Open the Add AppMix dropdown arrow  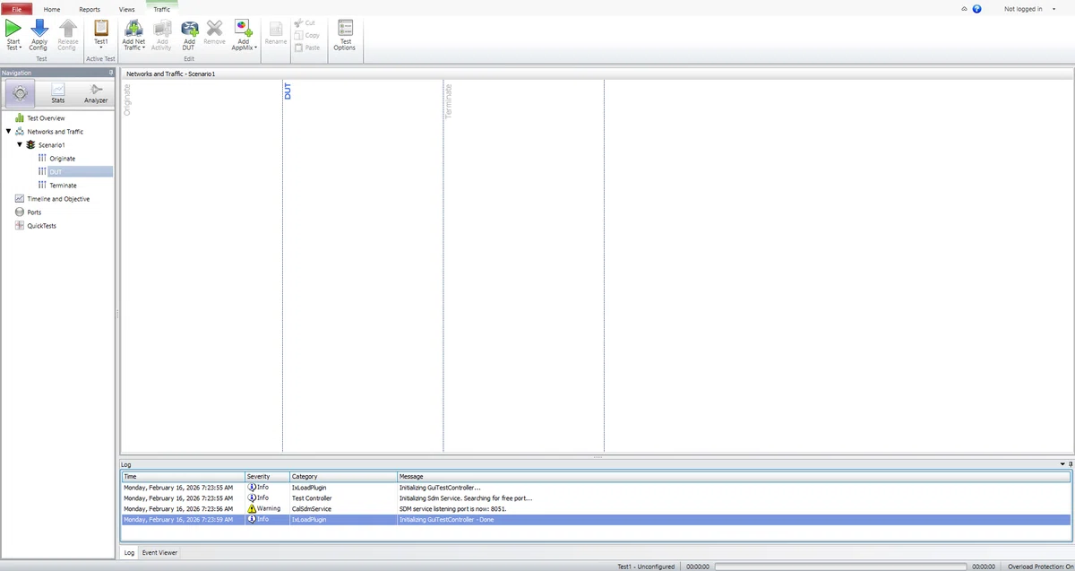tap(255, 48)
